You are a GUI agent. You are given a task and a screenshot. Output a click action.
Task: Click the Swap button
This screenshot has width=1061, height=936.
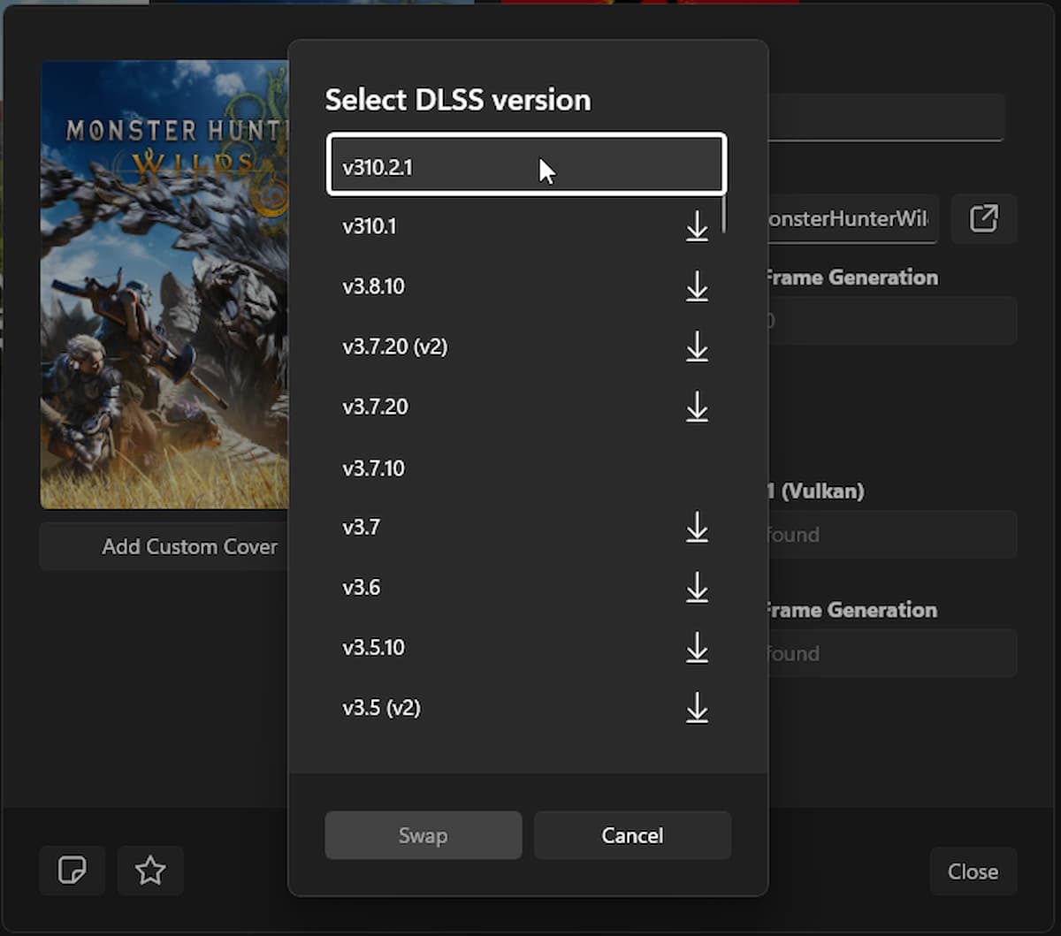tap(423, 834)
